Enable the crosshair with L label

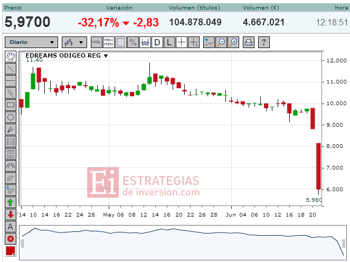coord(194,42)
